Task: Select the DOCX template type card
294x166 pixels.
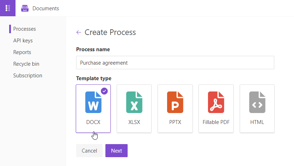Action: pos(93,108)
